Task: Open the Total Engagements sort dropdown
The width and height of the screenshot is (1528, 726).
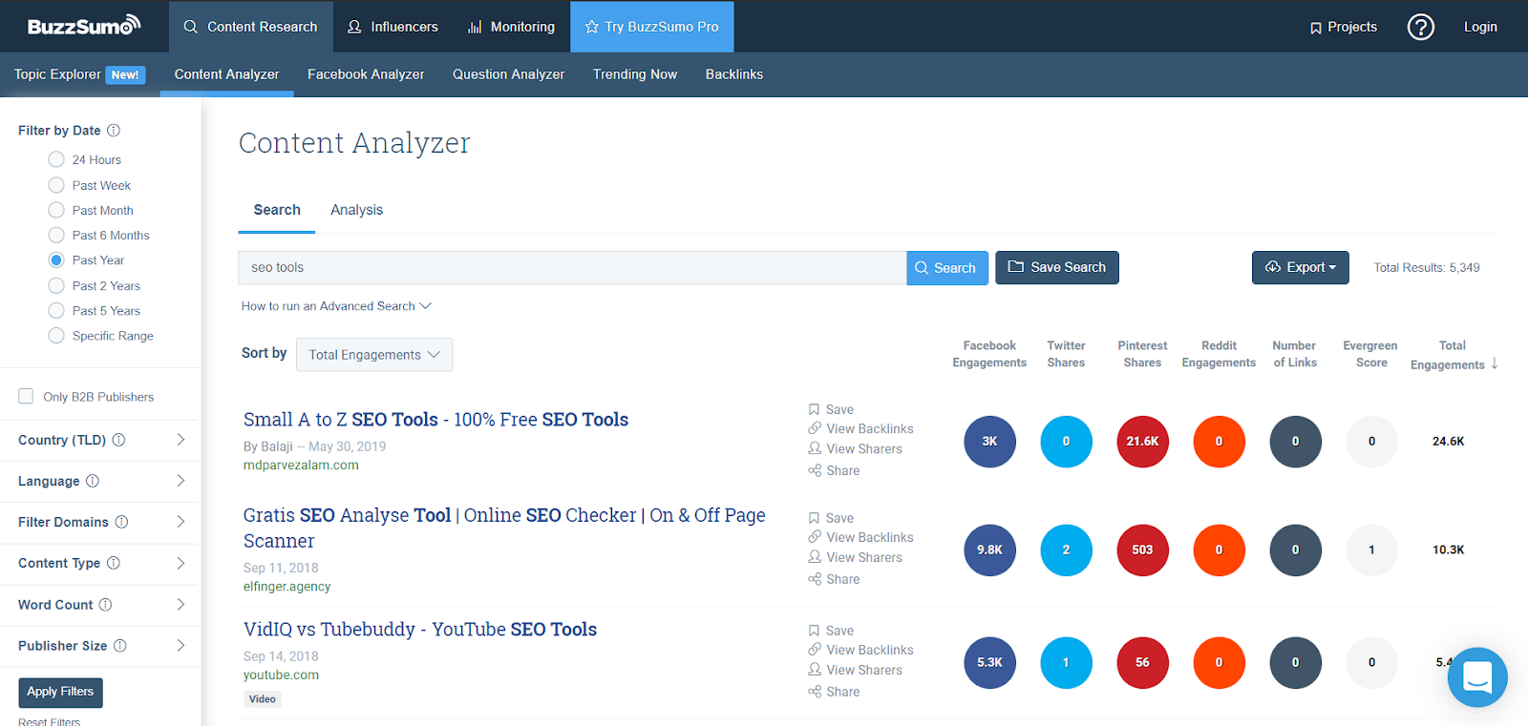Action: (374, 355)
